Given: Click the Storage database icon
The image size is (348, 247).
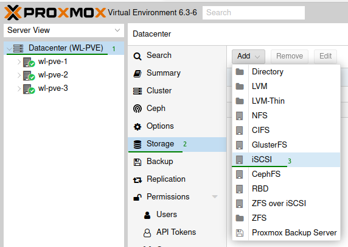Looking at the screenshot, I should click(137, 144).
